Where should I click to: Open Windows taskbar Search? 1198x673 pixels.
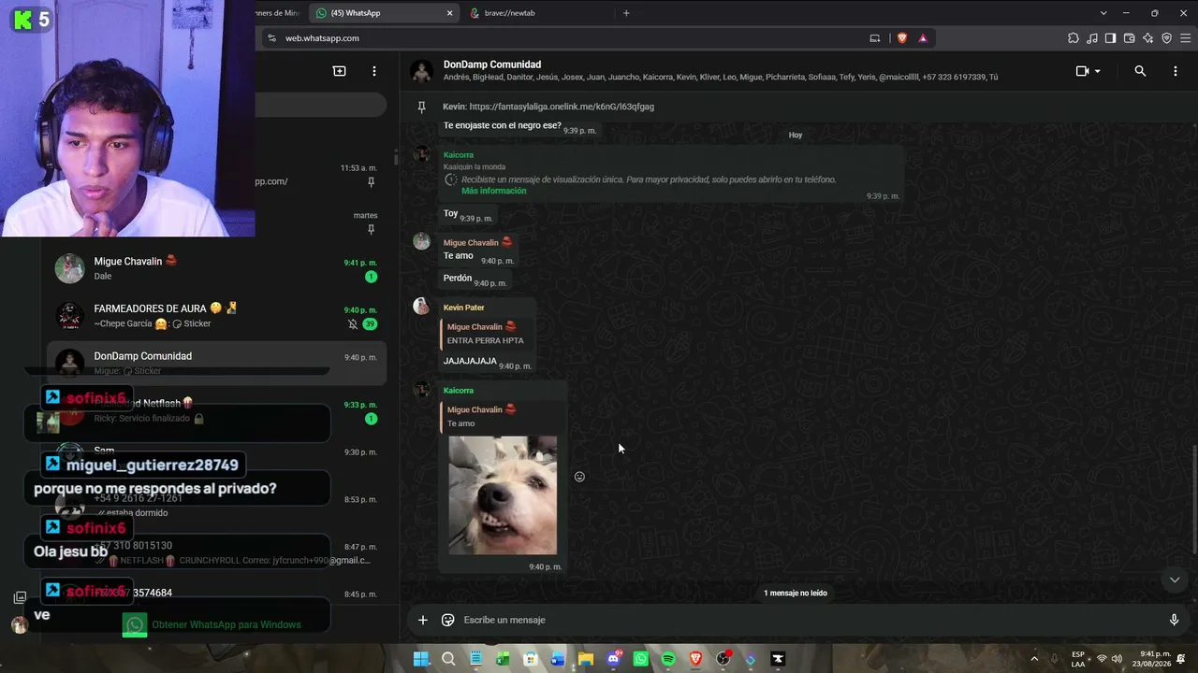(x=448, y=659)
